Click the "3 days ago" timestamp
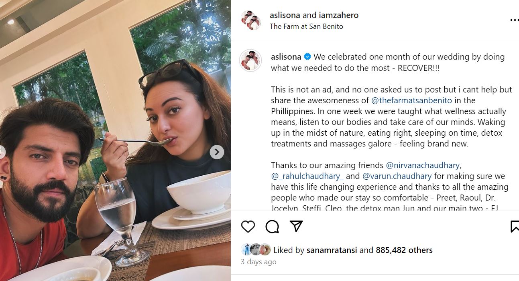Screen dimensions: 519x281 258,262
